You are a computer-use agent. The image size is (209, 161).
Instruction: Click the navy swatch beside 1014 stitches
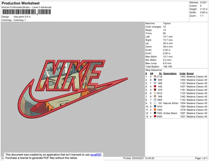pos(155,106)
